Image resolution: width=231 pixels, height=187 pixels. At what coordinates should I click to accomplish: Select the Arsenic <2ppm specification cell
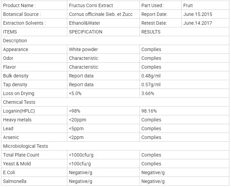tap(76, 137)
